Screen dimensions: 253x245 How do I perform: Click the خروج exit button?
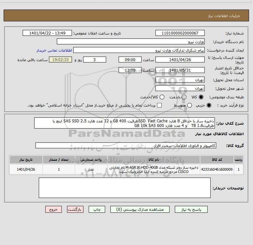54,209
